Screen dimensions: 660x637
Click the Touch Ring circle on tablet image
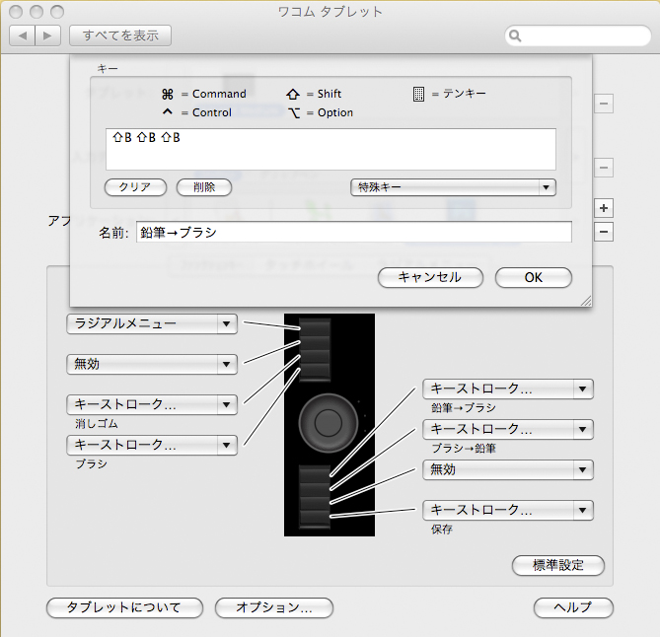pyautogui.click(x=329, y=423)
